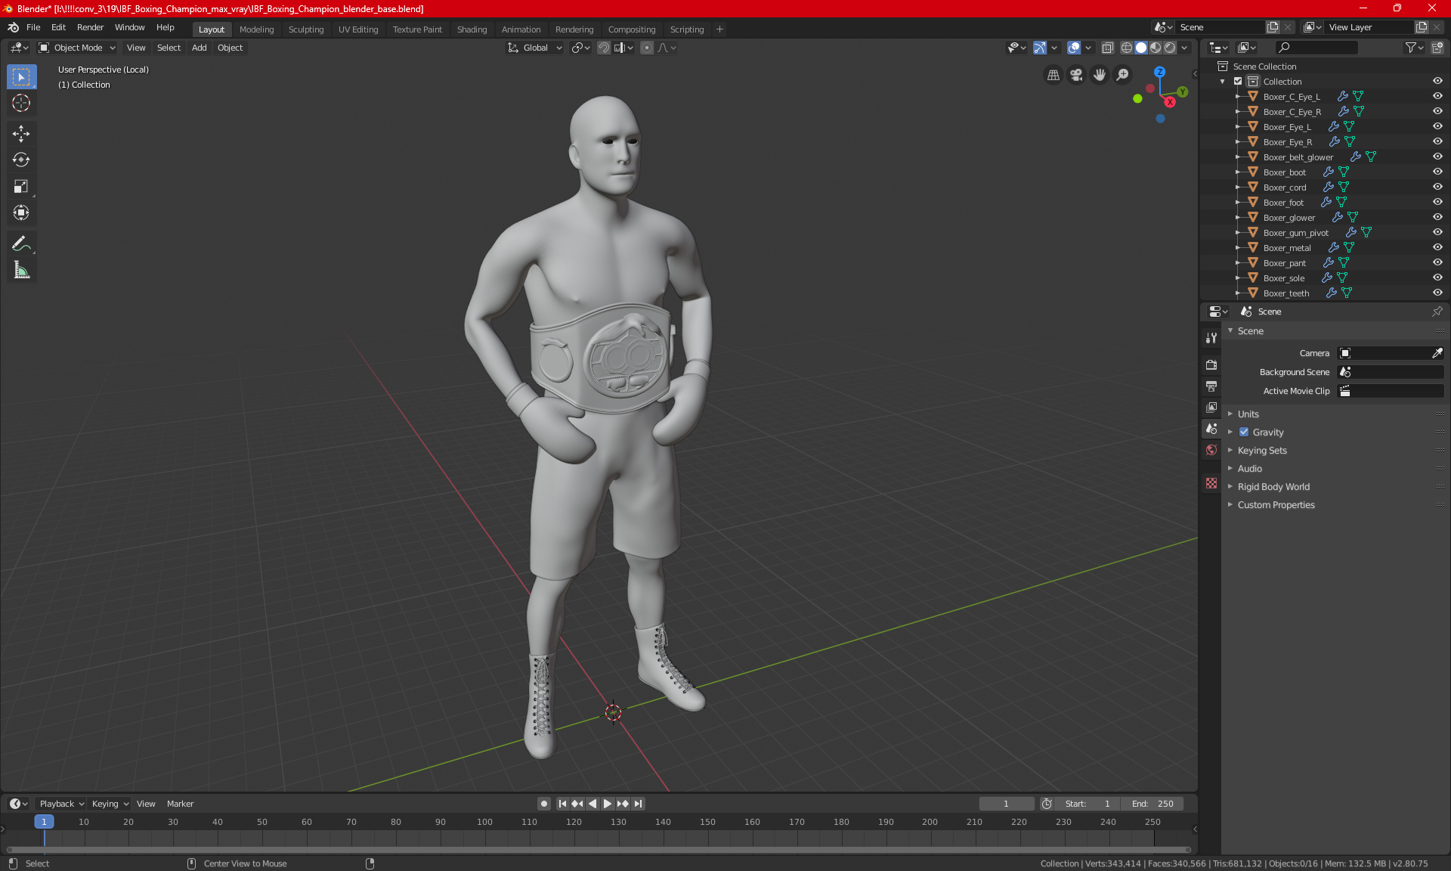This screenshot has height=871, width=1451.
Task: Open the File menu
Action: (x=33, y=27)
